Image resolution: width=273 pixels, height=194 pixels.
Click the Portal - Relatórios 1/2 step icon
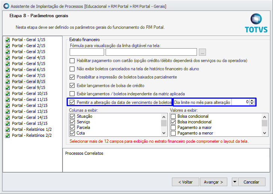pyautogui.click(x=7, y=129)
